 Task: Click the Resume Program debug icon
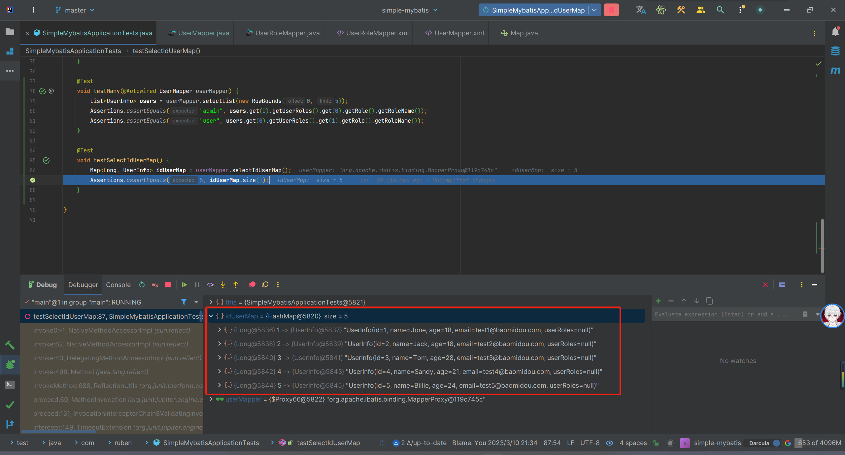pyautogui.click(x=184, y=285)
